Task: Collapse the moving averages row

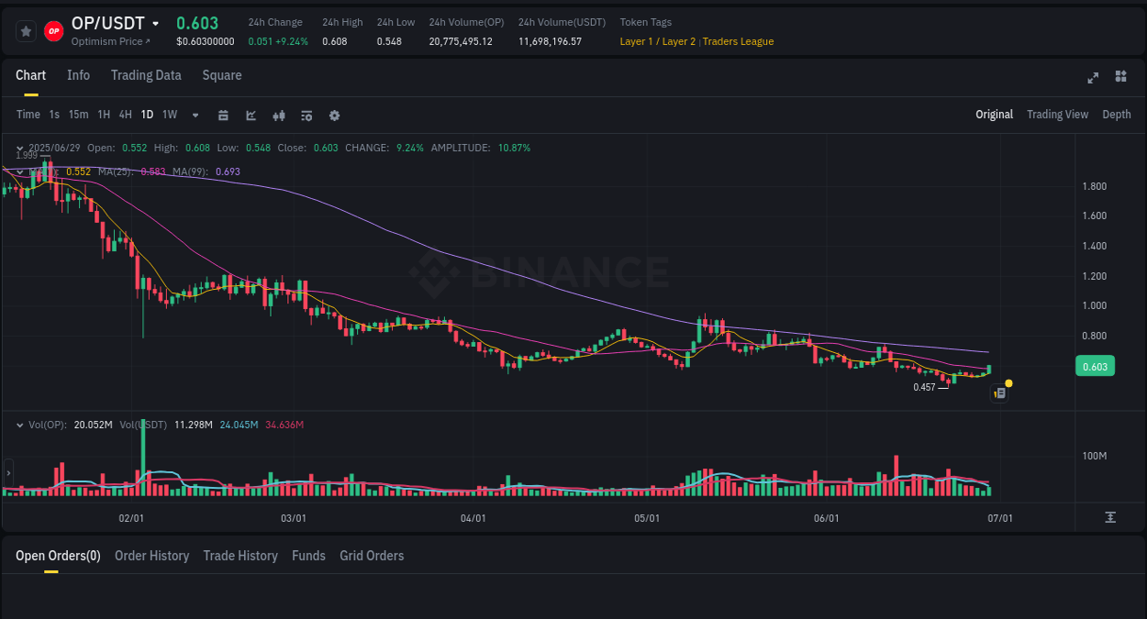Action: [x=19, y=171]
